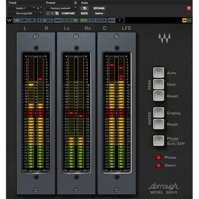Click the 'LFE' channel label

(126, 28)
